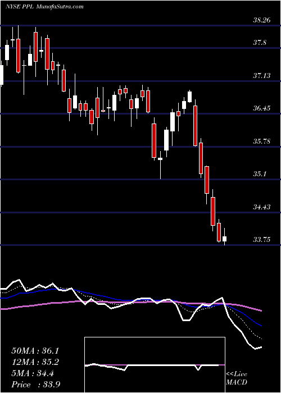This screenshot has width=281, height=393.
Task: Click the NYSE PPL MunafaSutra.com title text
Action: click(44, 7)
